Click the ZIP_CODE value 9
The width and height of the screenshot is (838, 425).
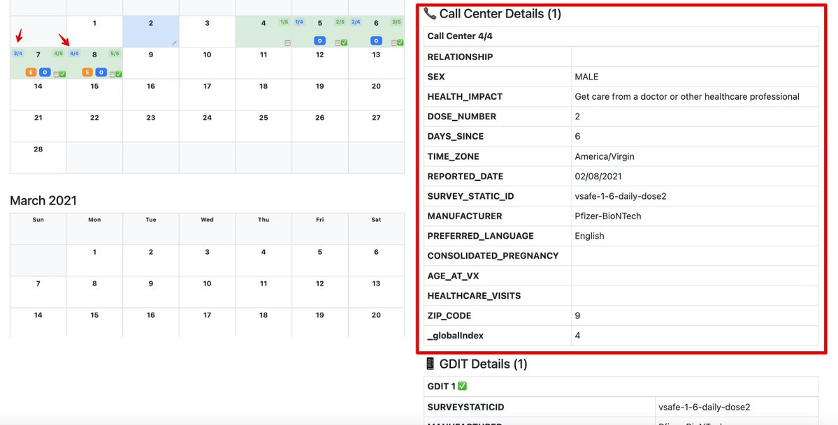pyautogui.click(x=577, y=315)
